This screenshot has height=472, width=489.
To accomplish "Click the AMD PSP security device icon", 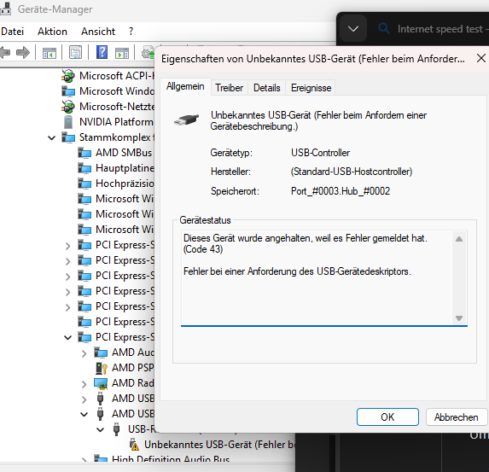I will (x=101, y=368).
